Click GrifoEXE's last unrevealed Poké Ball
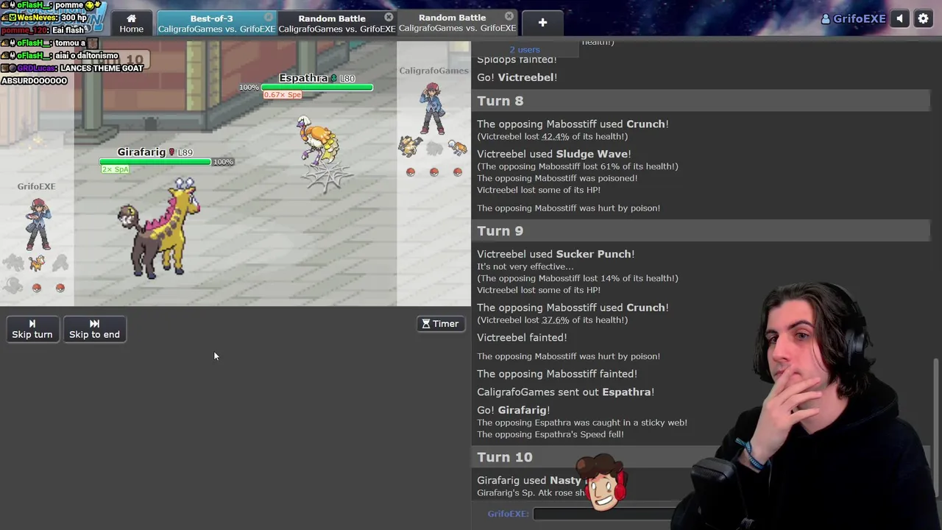 pyautogui.click(x=60, y=289)
